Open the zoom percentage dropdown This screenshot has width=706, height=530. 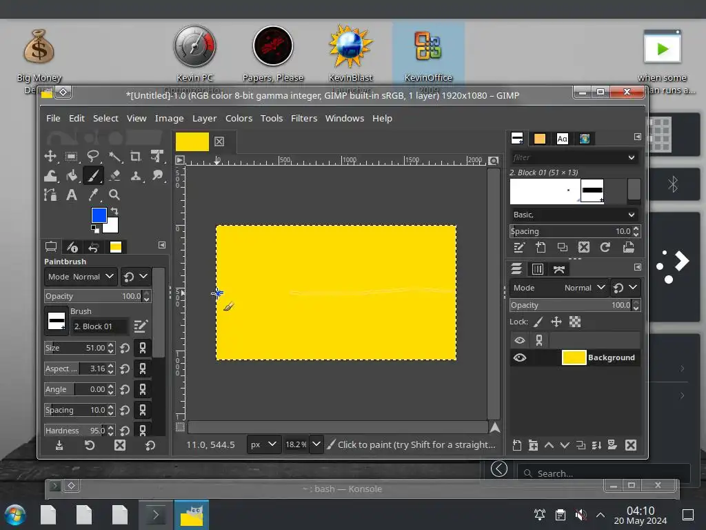[316, 444]
